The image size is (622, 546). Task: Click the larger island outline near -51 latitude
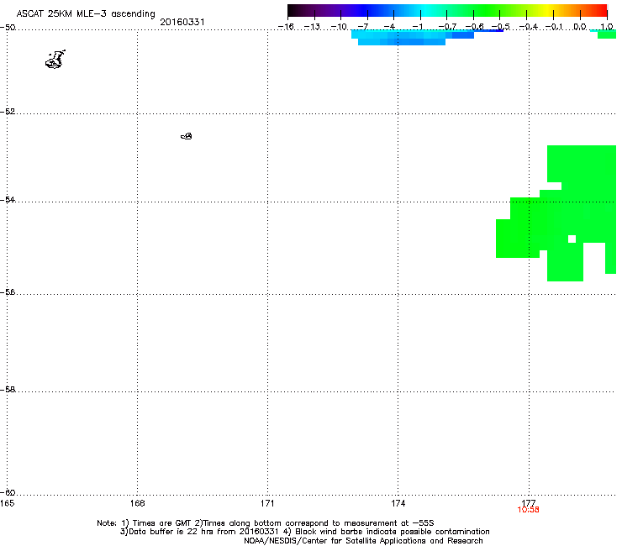(55, 60)
